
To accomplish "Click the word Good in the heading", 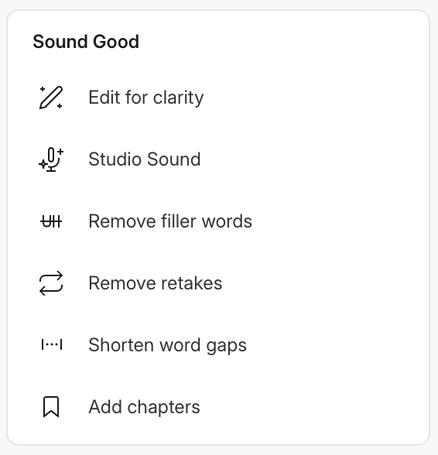I will click(x=116, y=42).
